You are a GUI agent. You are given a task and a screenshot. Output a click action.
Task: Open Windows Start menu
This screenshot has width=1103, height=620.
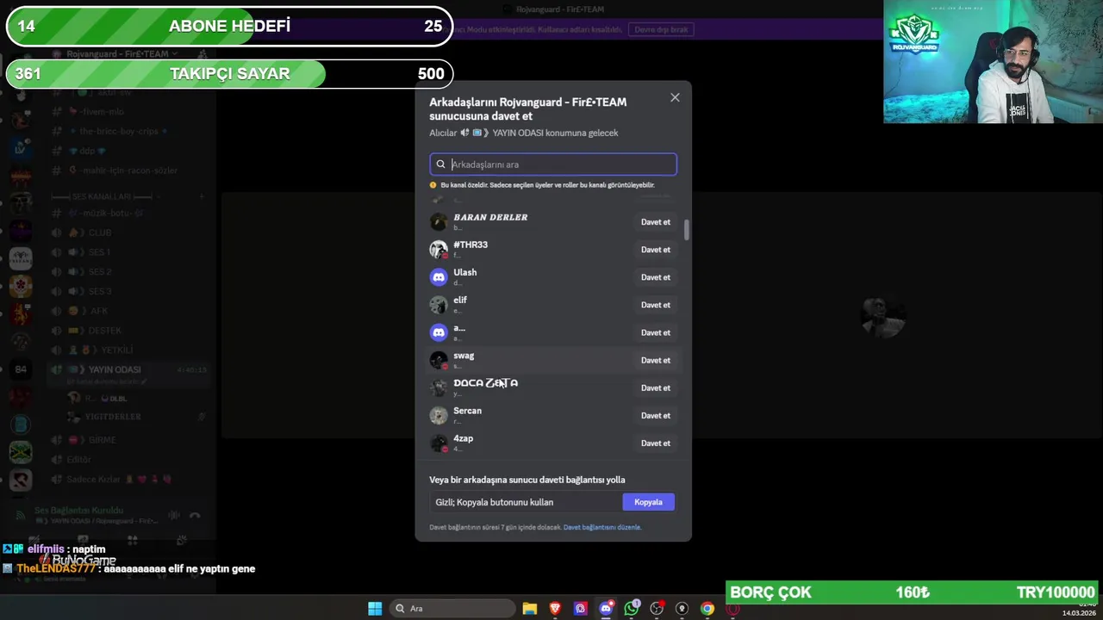(375, 608)
